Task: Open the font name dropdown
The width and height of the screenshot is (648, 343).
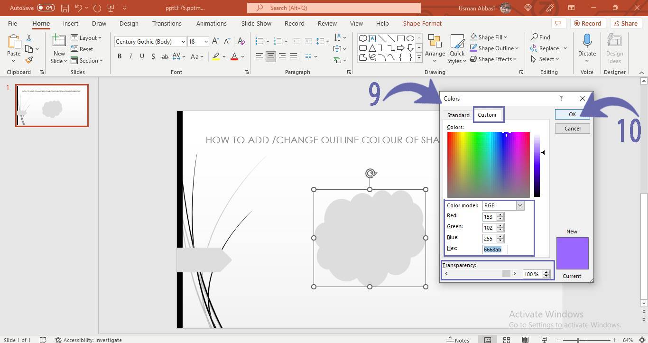Action: pos(183,42)
